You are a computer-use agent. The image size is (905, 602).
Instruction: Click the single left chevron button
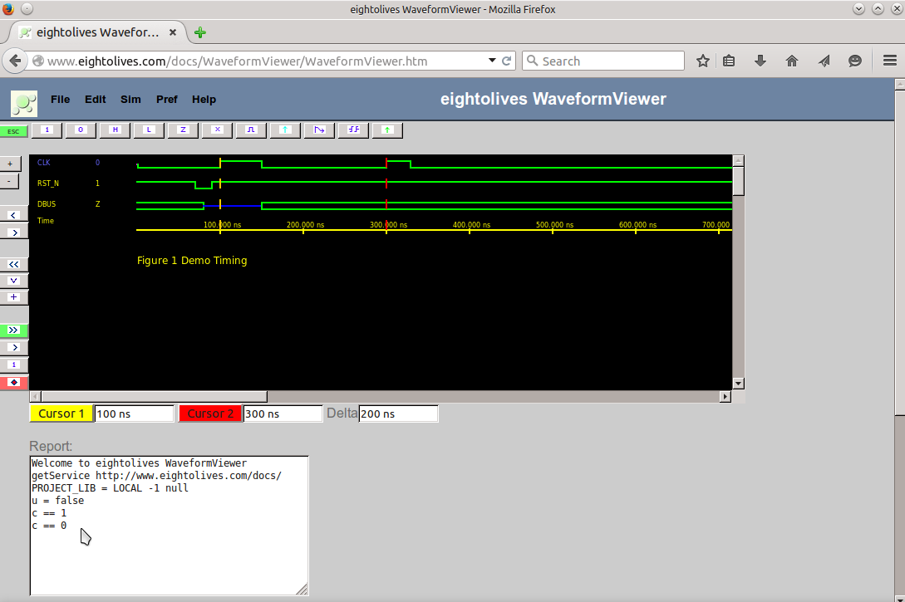coord(14,215)
